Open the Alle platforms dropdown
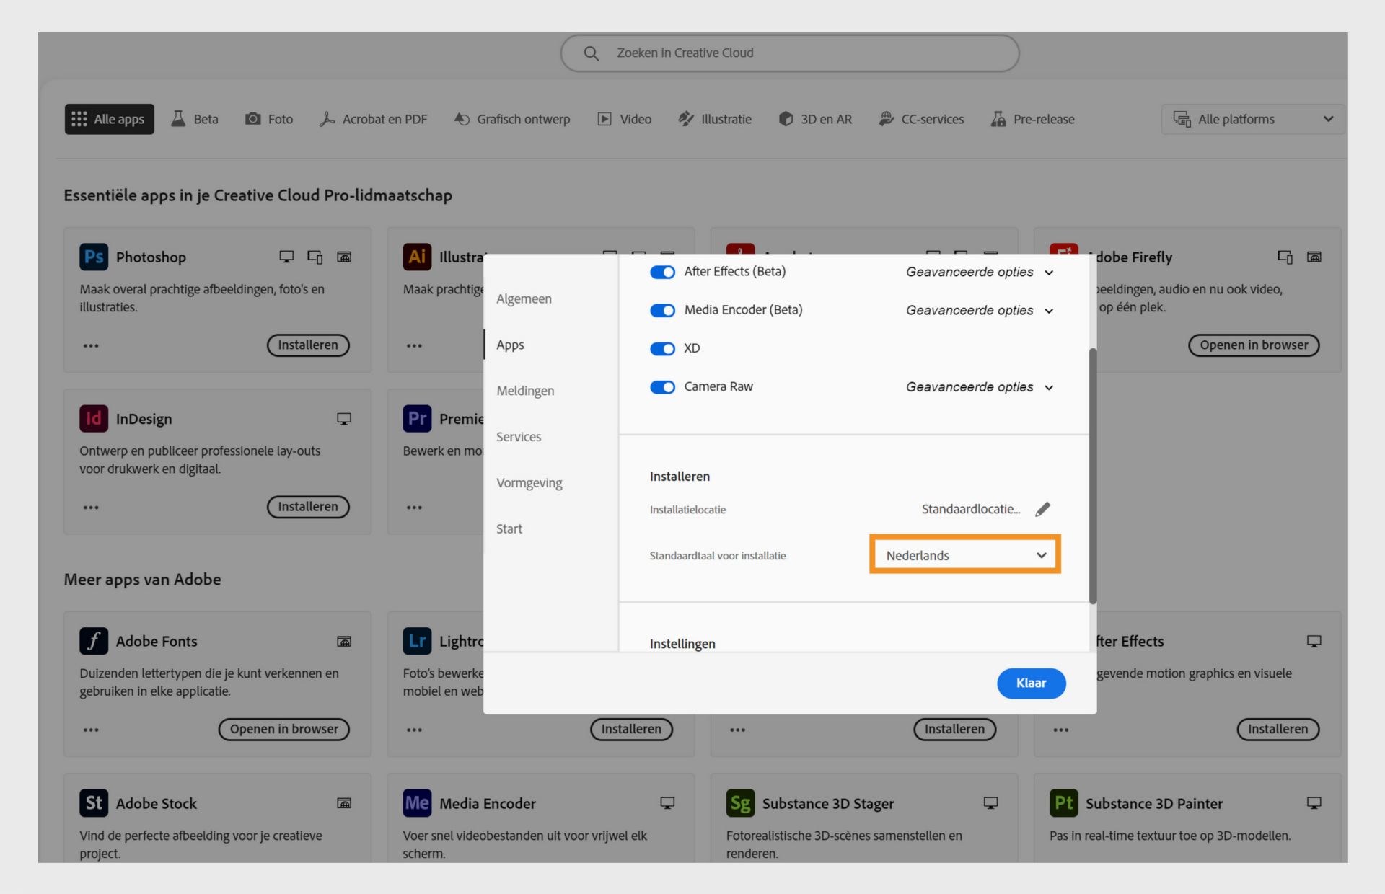This screenshot has height=894, width=1385. pos(1252,119)
